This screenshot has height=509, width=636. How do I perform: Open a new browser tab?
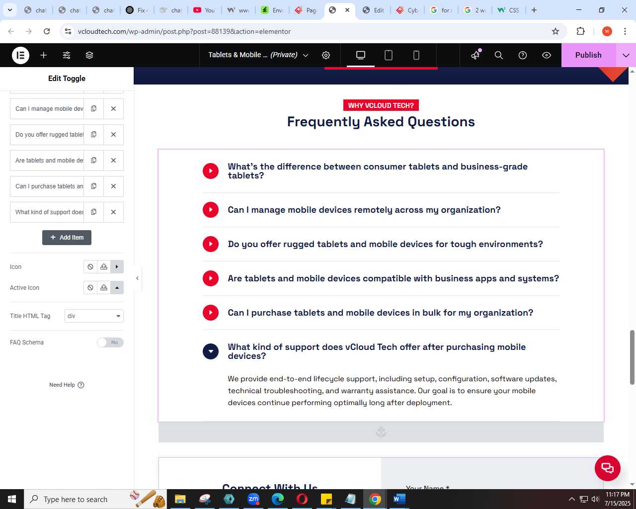pos(534,10)
